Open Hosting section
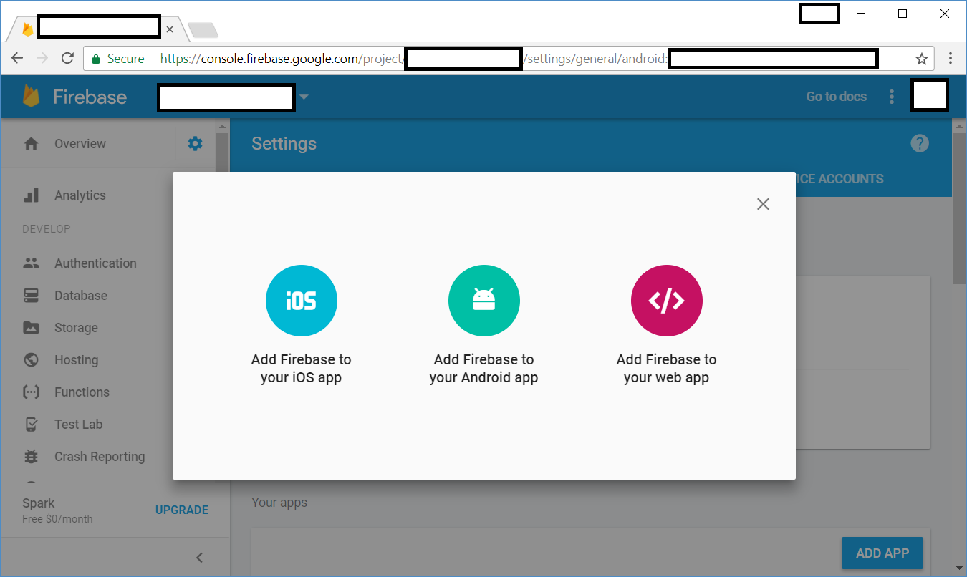Screen dimensions: 967x577 76,360
